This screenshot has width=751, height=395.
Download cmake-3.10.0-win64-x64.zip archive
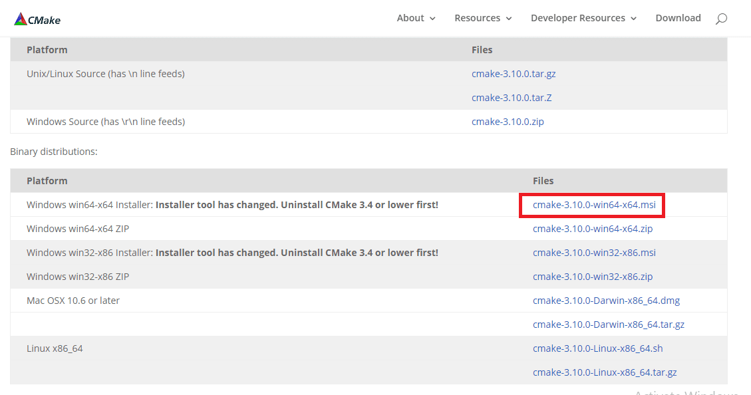tap(593, 229)
